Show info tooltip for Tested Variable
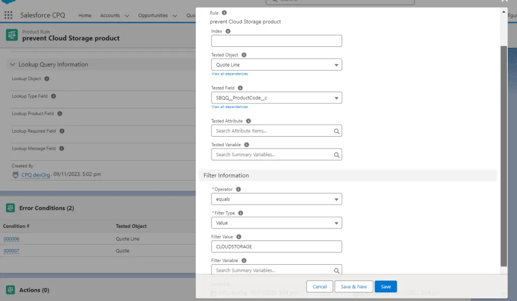 pyautogui.click(x=246, y=145)
